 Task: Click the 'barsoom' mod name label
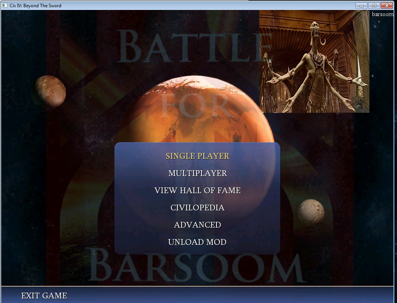(x=382, y=14)
